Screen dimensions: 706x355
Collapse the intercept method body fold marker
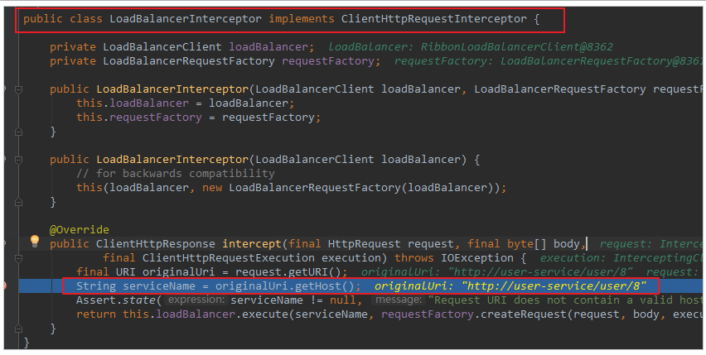pos(18,258)
